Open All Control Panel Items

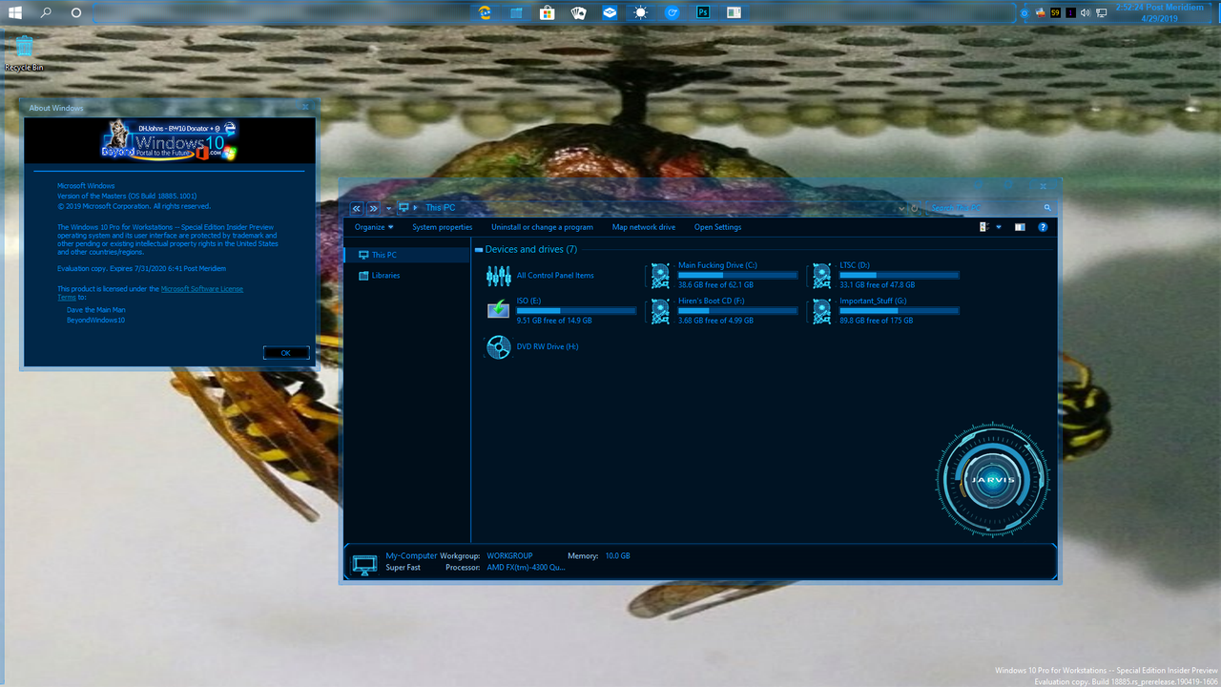point(555,275)
